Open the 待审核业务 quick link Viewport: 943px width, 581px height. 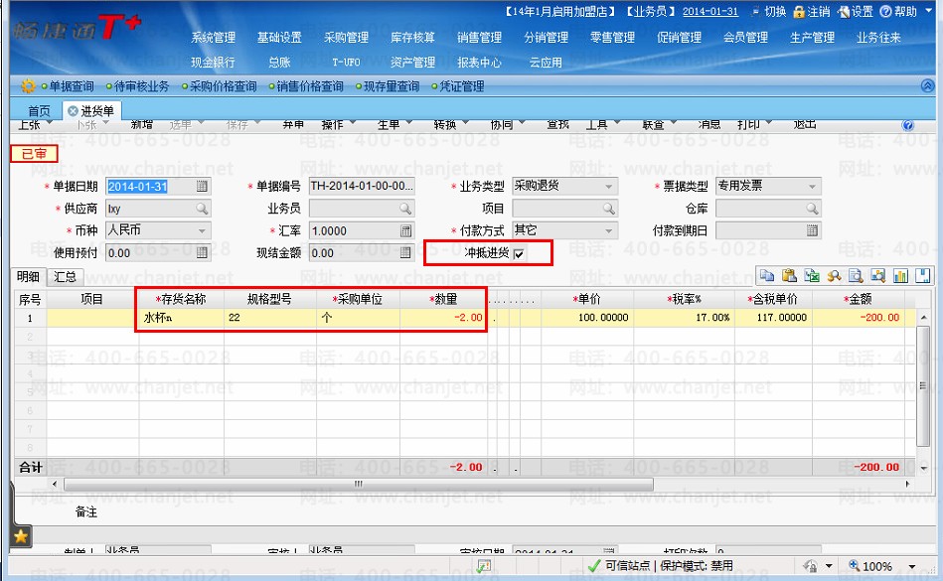click(142, 86)
